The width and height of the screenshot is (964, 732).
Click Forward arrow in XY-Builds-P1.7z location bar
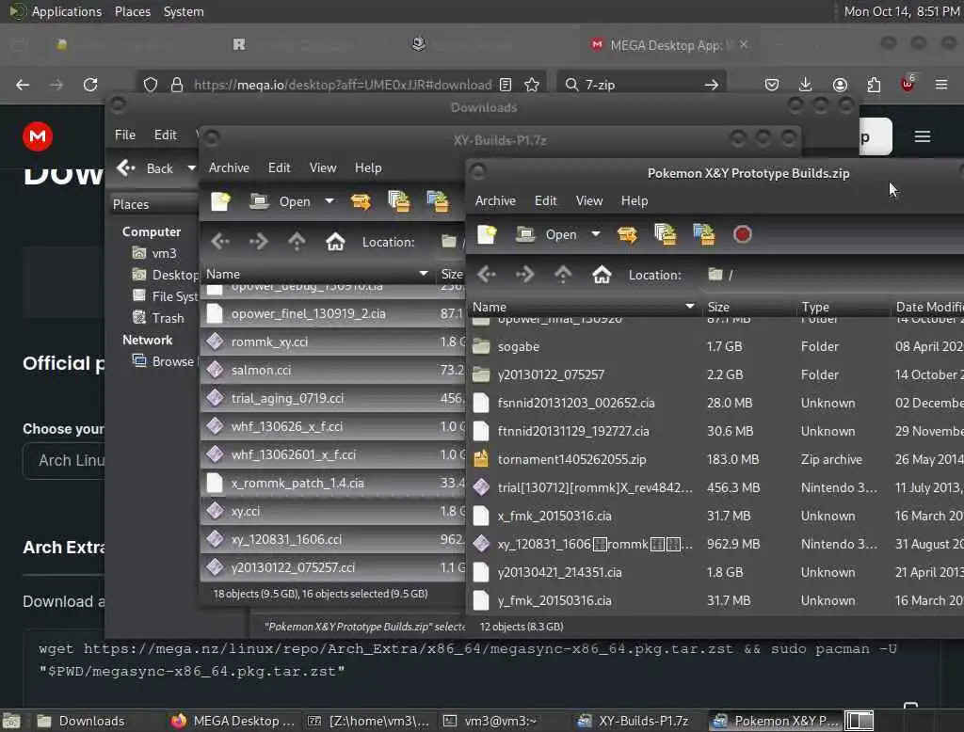pyautogui.click(x=258, y=242)
